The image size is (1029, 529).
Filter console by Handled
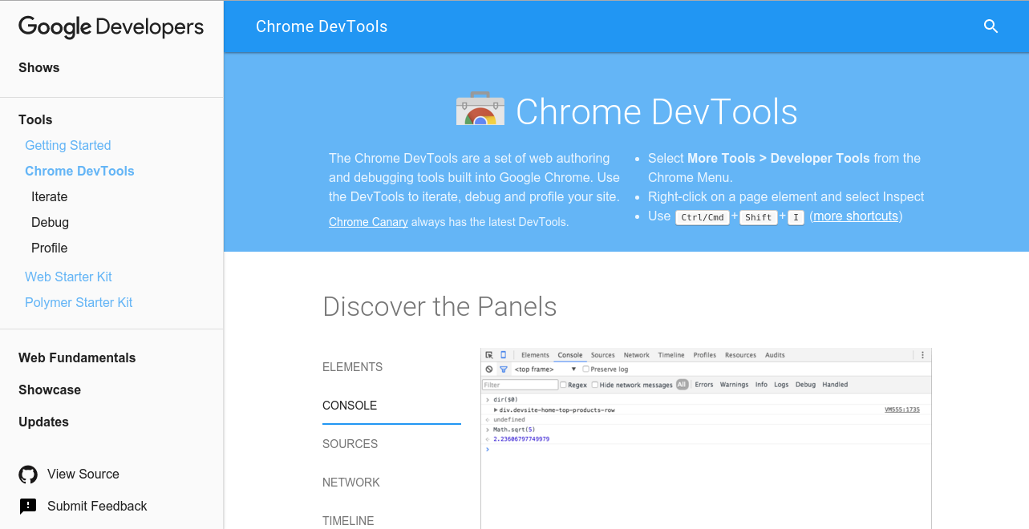[x=835, y=385]
